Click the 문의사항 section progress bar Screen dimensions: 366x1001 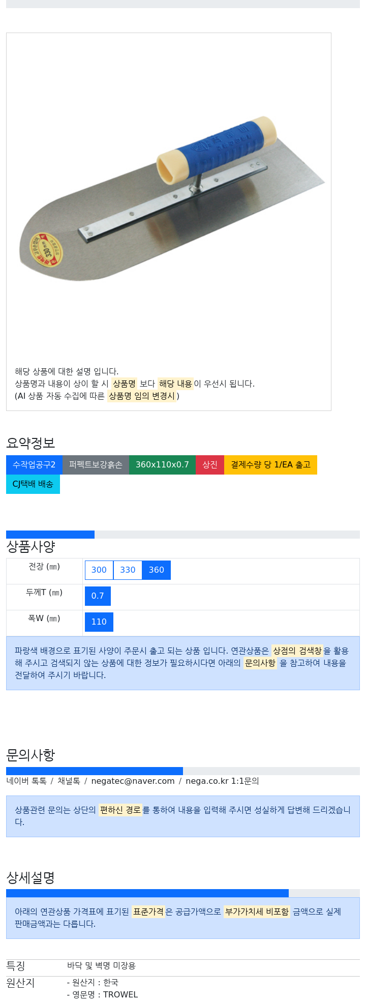point(95,771)
